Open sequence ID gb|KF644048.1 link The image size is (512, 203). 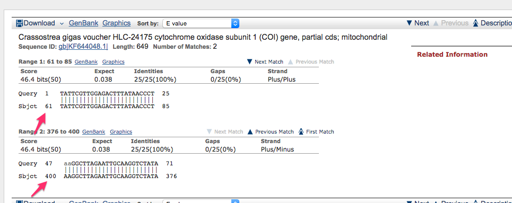(83, 47)
